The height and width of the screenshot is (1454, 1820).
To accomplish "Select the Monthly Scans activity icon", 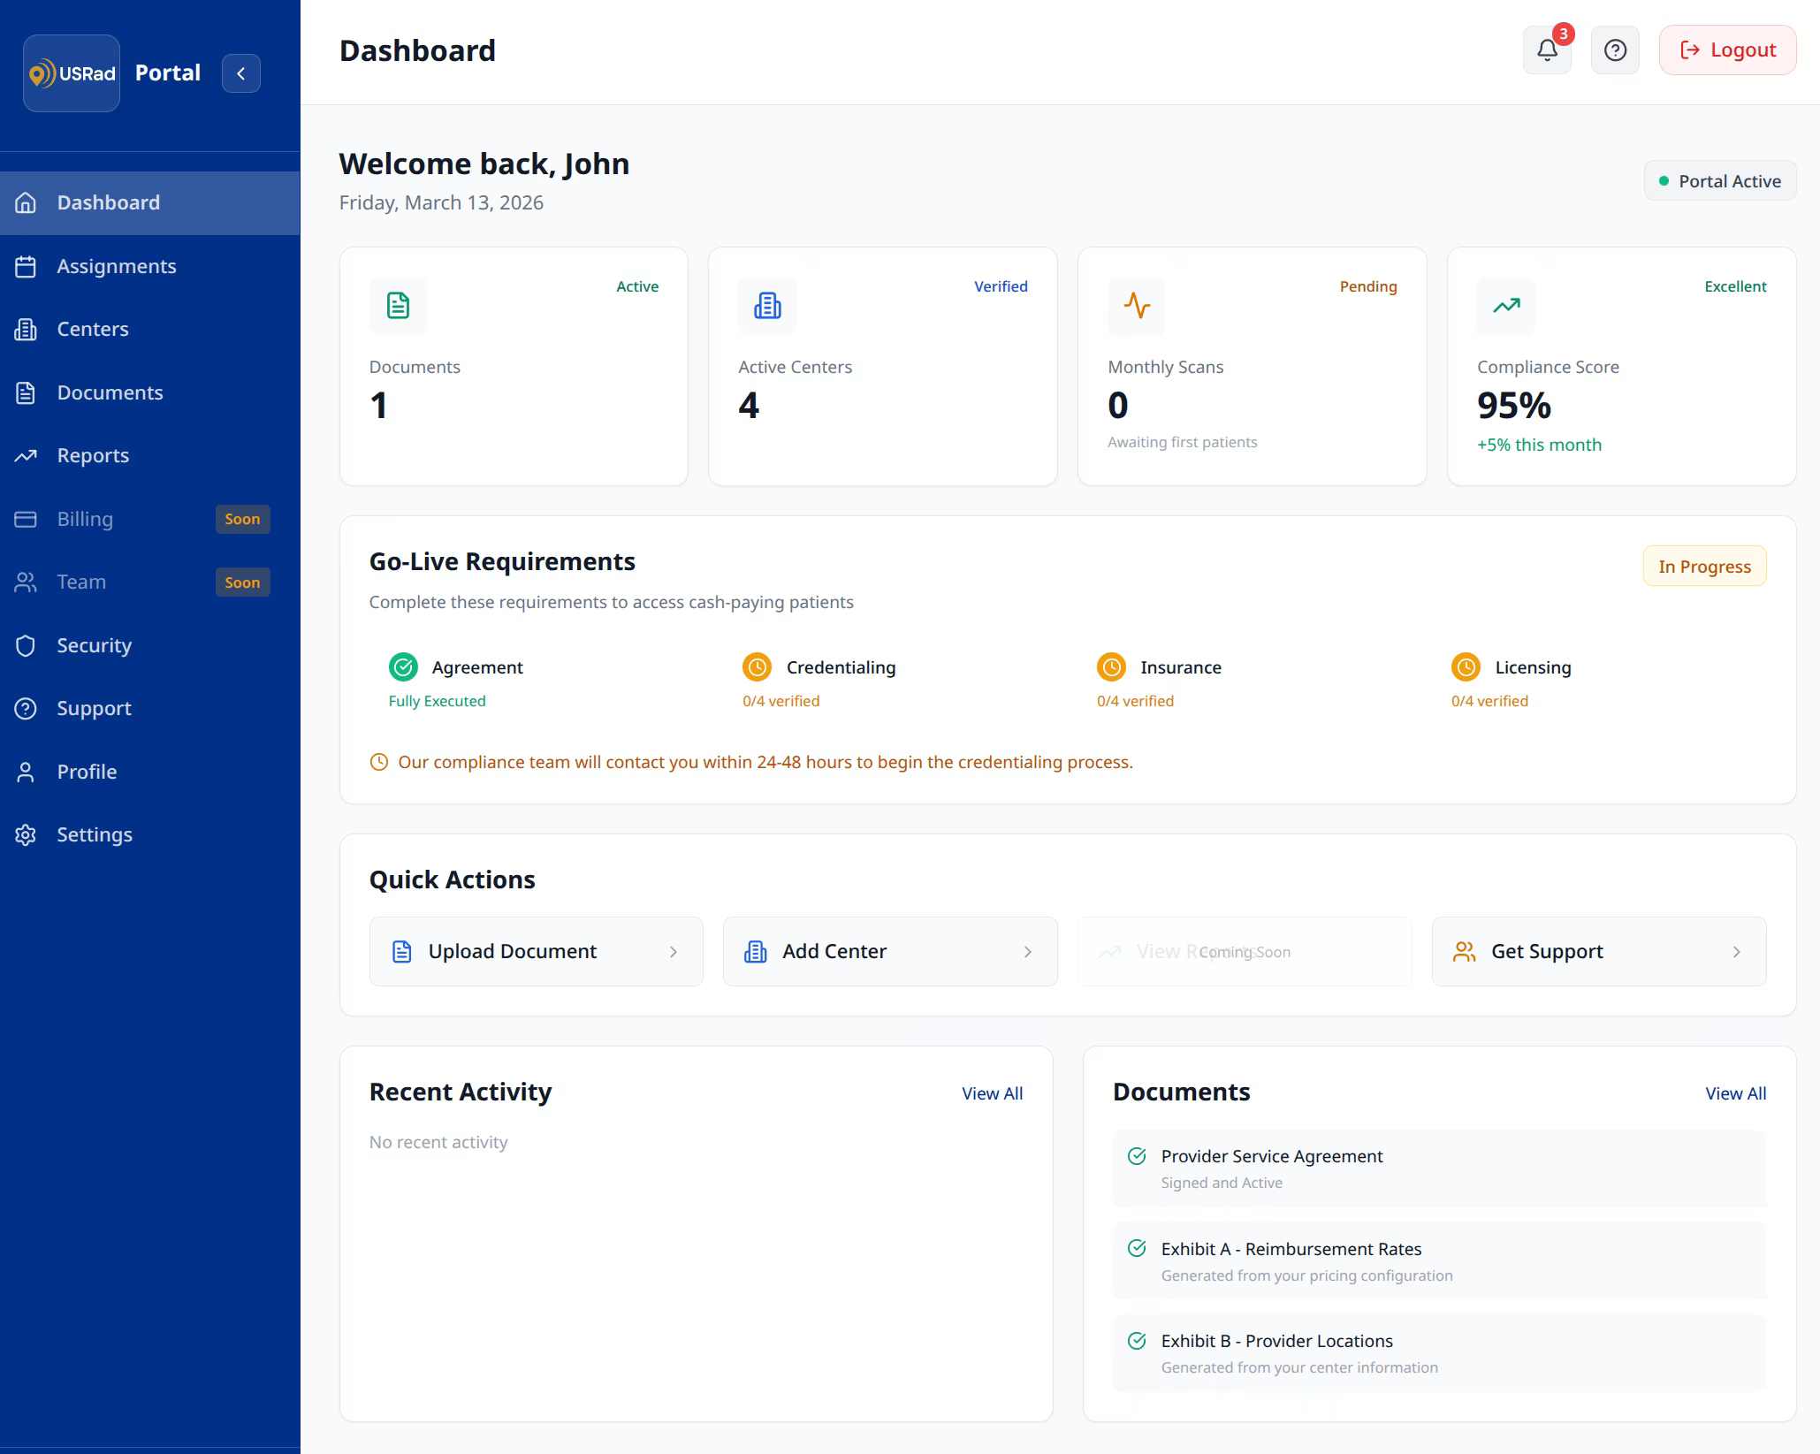I will click(x=1136, y=306).
